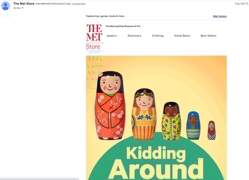
Task: Click the Unsubscribe link in header
Action: (79, 4)
